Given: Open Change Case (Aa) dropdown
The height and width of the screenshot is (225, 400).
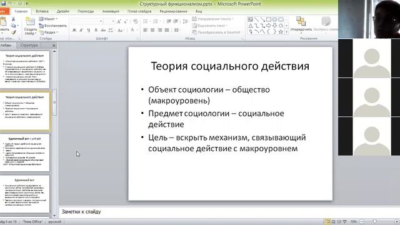Looking at the screenshot, I should coord(121,31).
